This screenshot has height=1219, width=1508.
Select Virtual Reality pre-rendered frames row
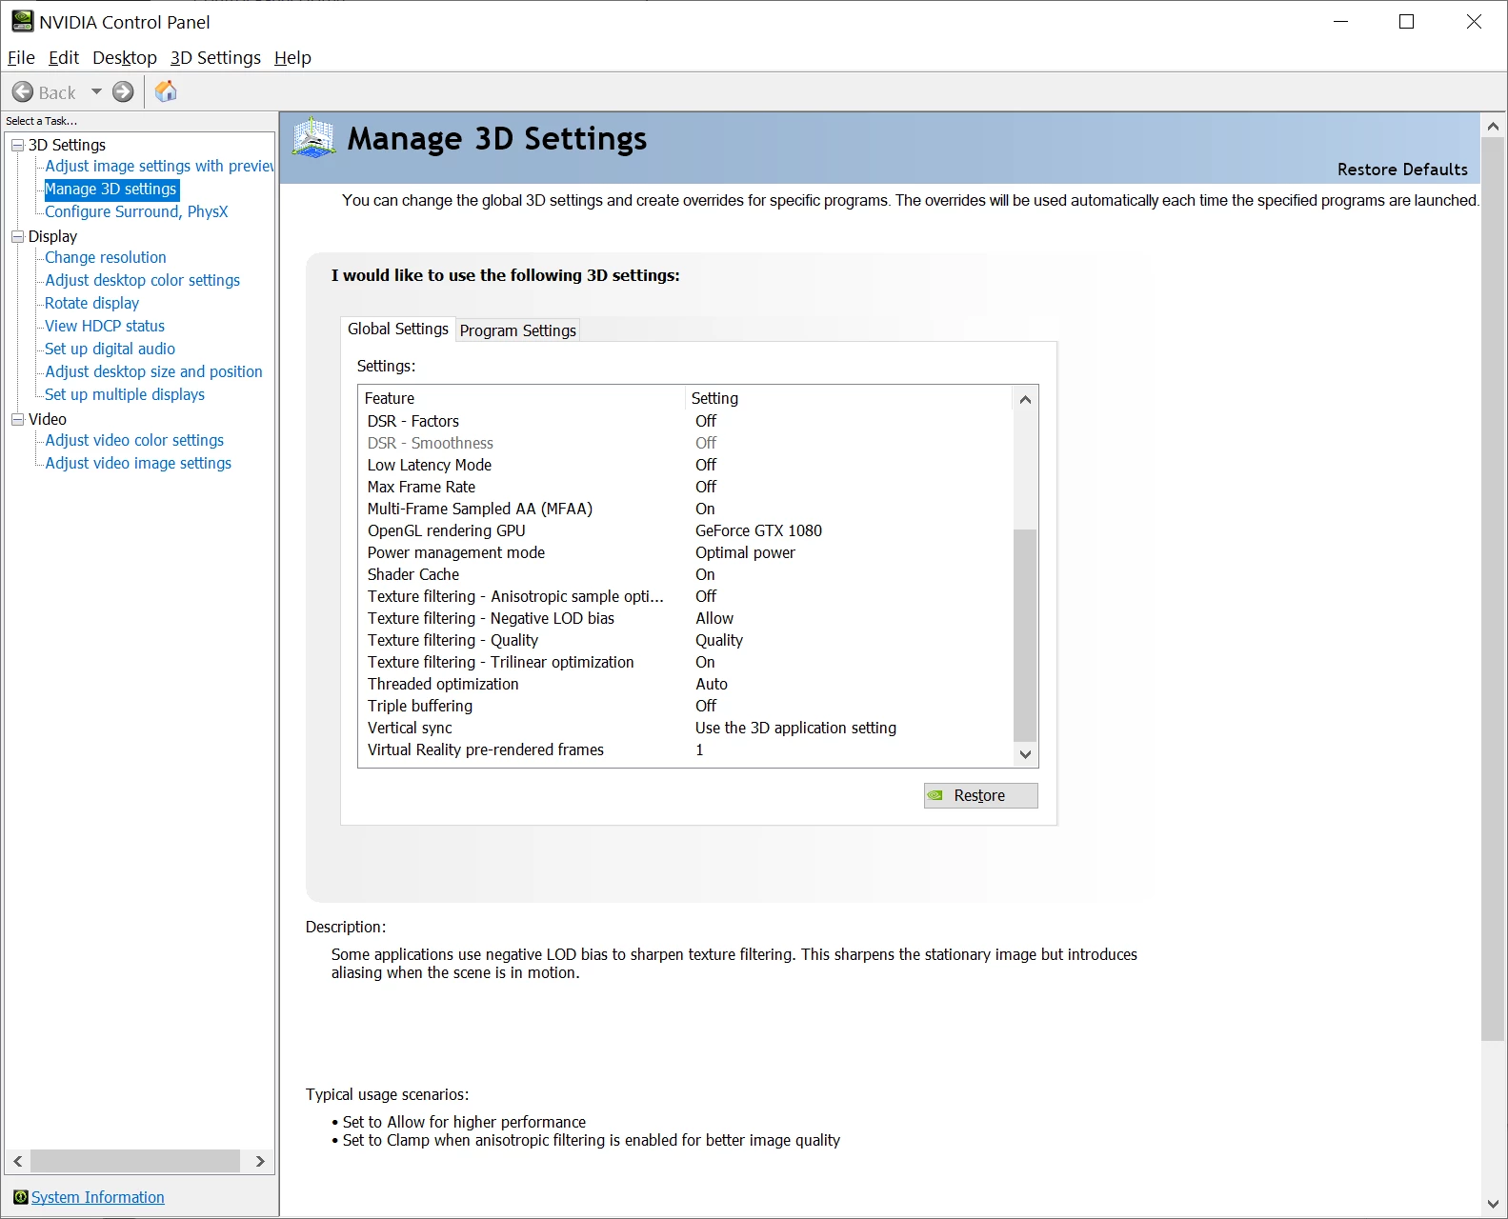tap(686, 749)
